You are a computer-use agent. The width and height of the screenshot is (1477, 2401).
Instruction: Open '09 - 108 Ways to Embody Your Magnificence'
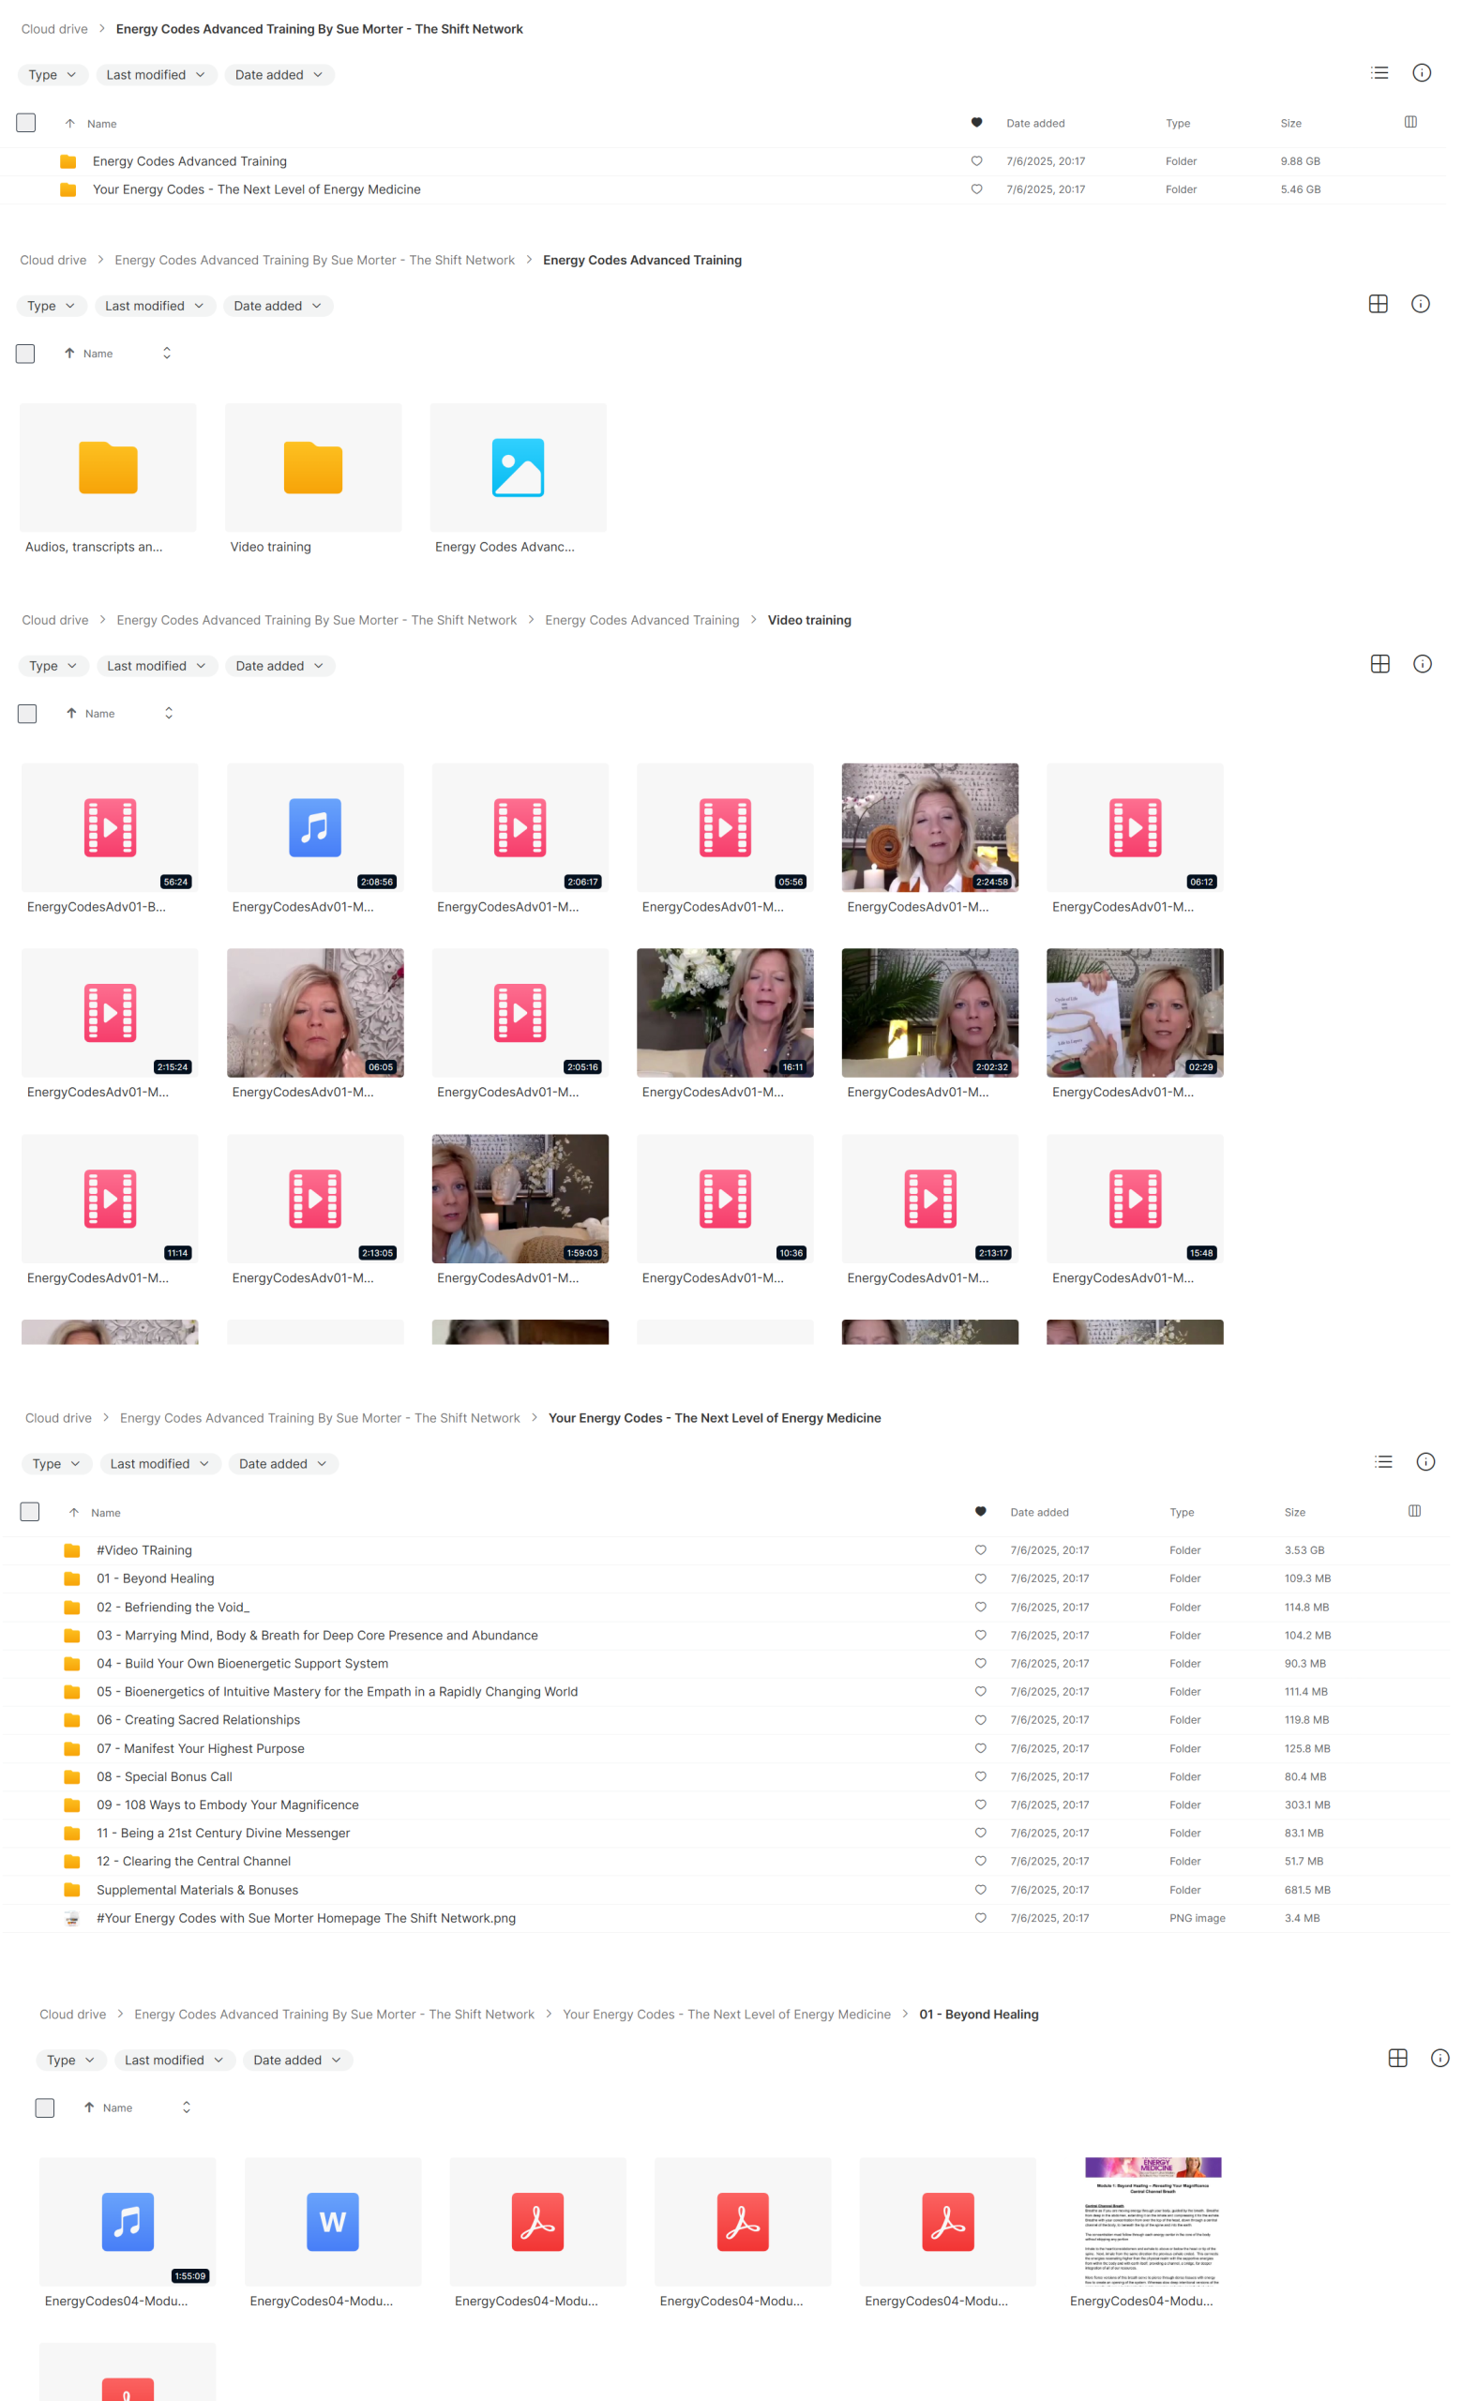coord(725,1805)
